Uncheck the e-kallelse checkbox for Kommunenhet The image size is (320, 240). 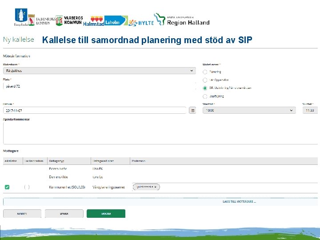point(7,187)
